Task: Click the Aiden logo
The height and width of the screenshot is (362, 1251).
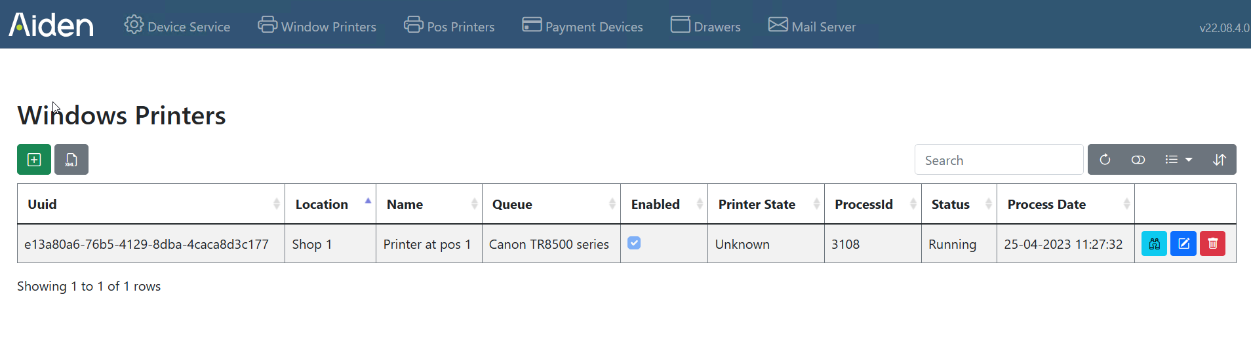Action: point(51,25)
